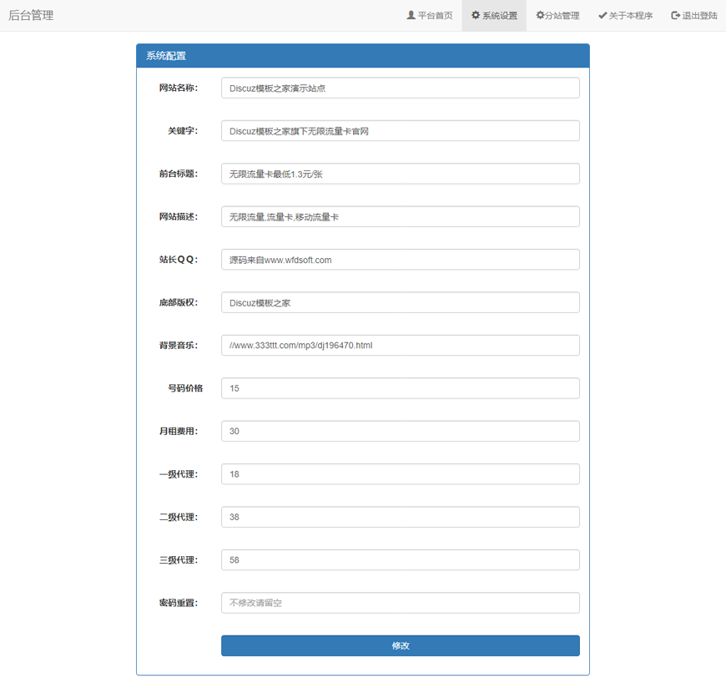Image resolution: width=726 pixels, height=688 pixels.
Task: Click the 底部版权: label
Action: click(x=179, y=302)
